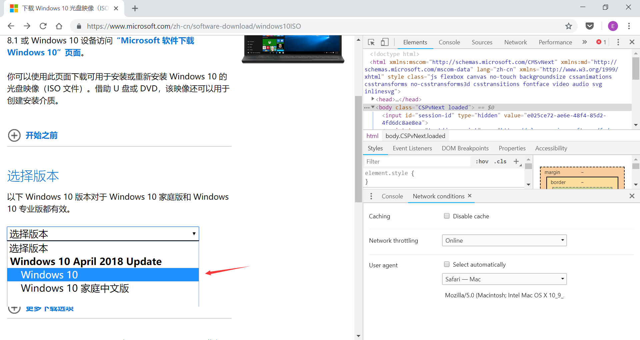Activate DevTools inspect element tool
Viewport: 640px width, 340px height.
[x=371, y=42]
